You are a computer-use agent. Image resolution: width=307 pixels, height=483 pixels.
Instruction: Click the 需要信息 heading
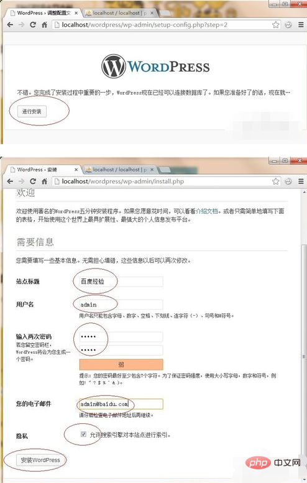pos(35,242)
